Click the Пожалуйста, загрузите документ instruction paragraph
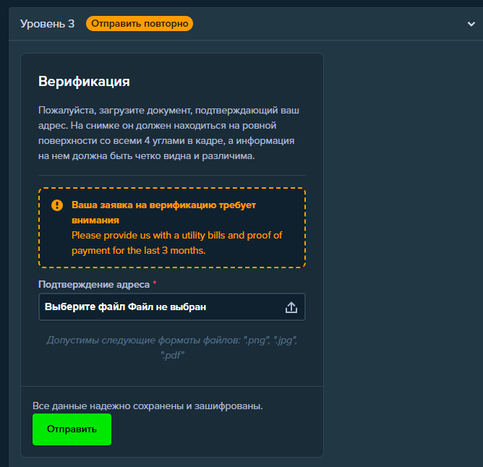The width and height of the screenshot is (483, 467). pos(168,133)
